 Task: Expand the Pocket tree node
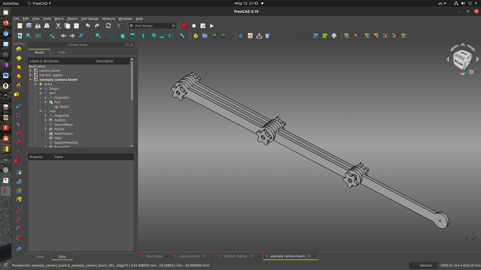tap(46, 129)
